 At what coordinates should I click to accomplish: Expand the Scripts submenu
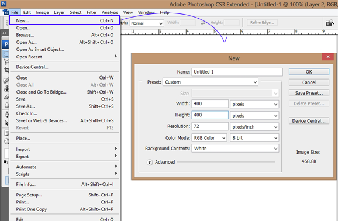[65, 174]
